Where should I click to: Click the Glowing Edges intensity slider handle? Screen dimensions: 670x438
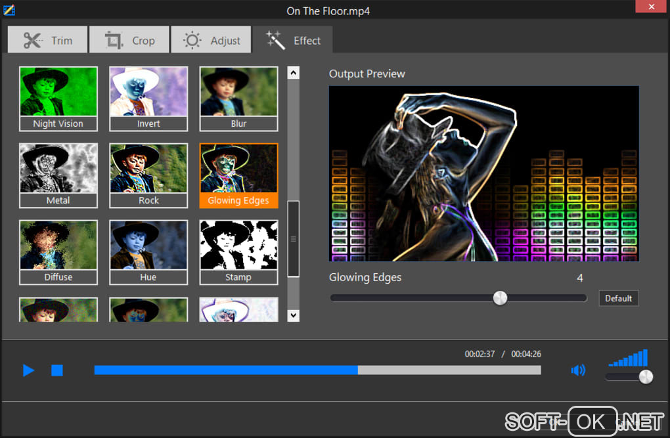(x=501, y=298)
